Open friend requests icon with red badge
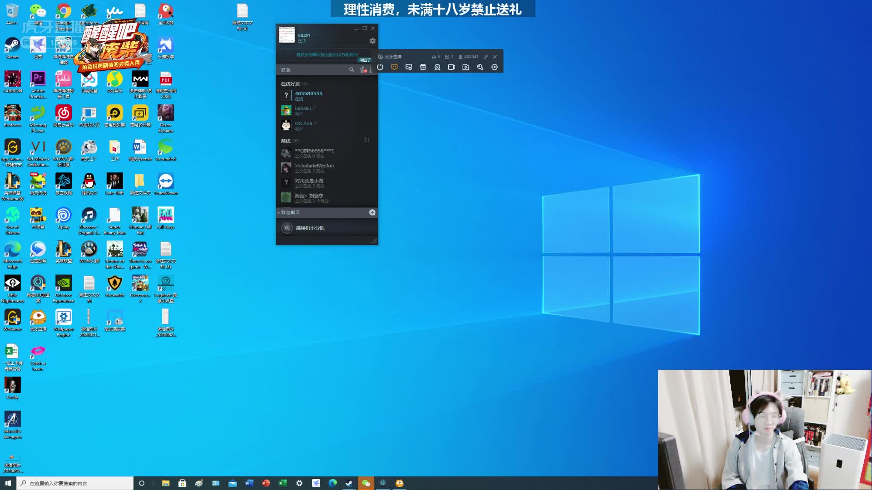This screenshot has width=872, height=490. point(363,70)
